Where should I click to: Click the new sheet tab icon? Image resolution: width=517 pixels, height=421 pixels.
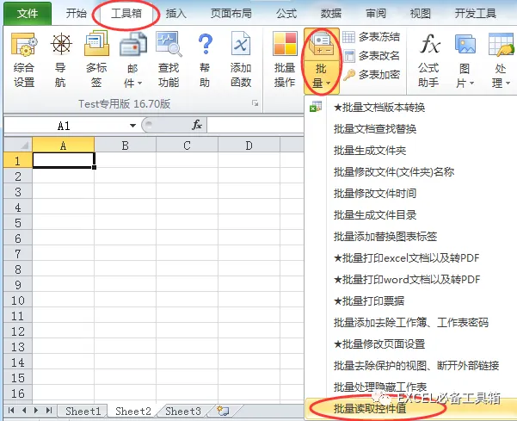pos(223,411)
